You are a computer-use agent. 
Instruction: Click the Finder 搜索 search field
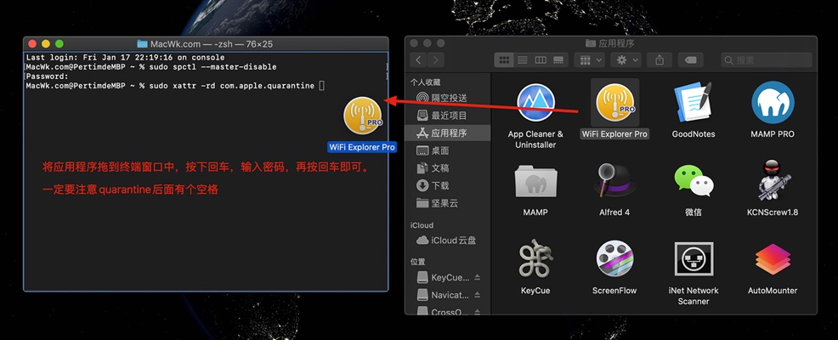[x=766, y=59]
